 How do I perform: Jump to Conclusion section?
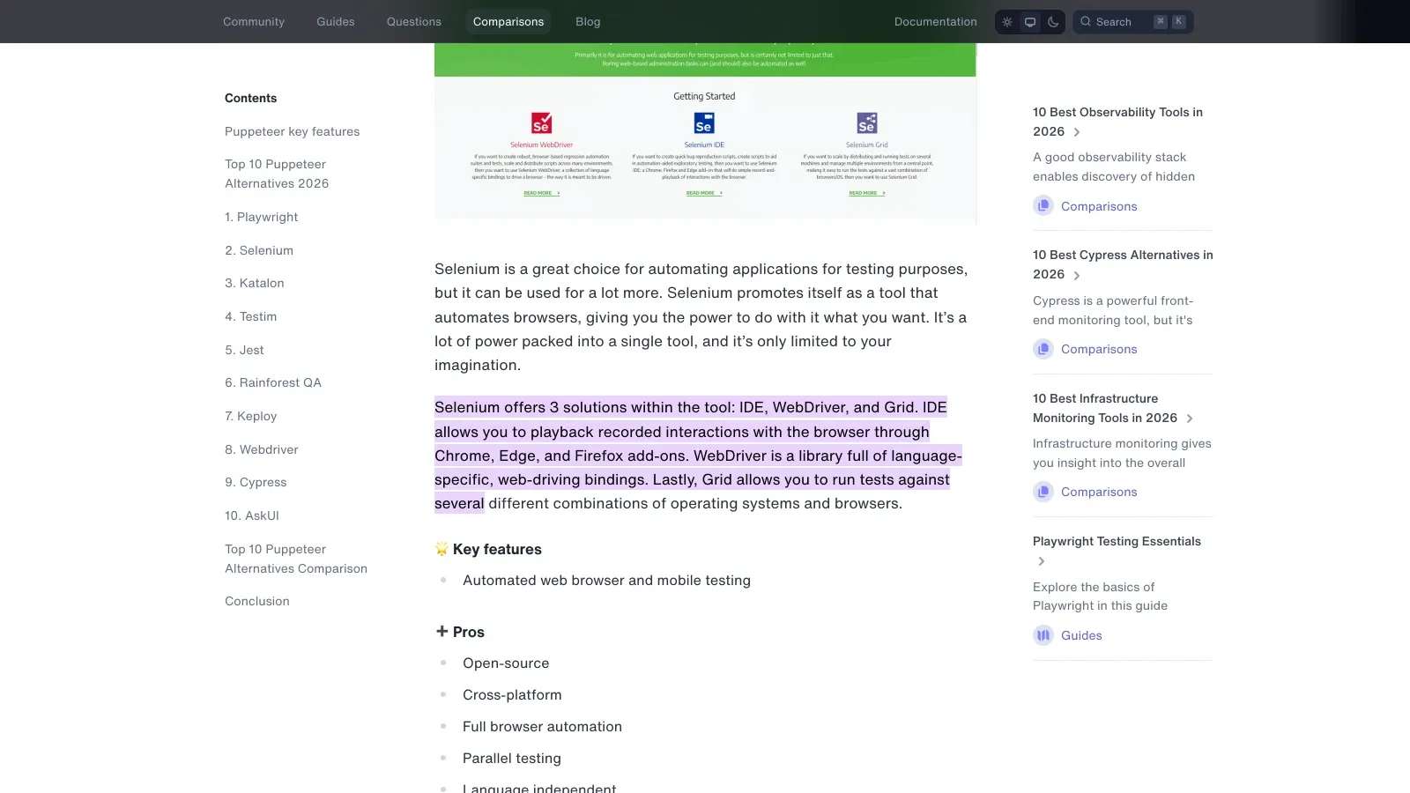click(x=257, y=601)
